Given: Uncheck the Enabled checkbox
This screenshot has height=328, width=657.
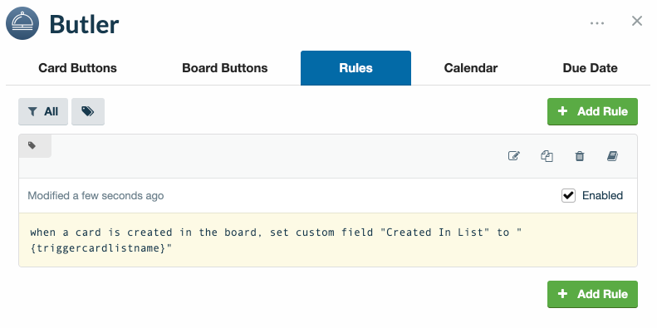Looking at the screenshot, I should pos(569,196).
